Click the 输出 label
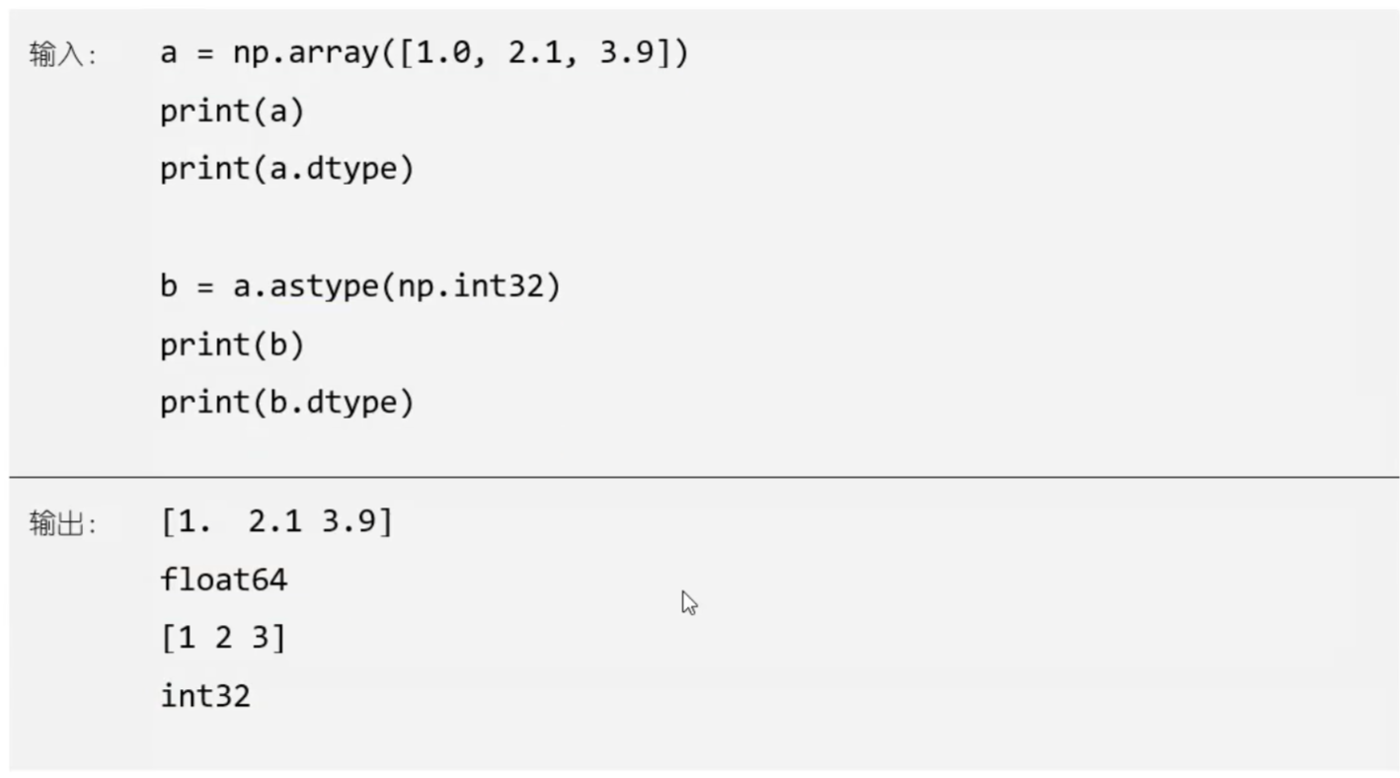This screenshot has height=778, width=1400. click(x=61, y=523)
